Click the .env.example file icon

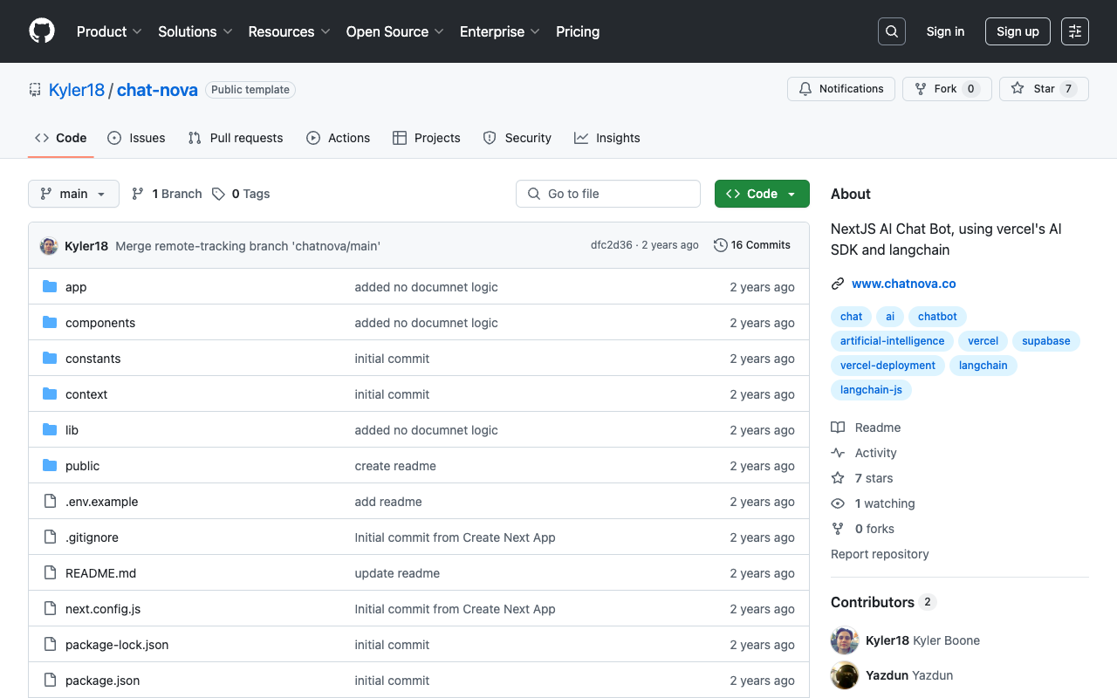tap(50, 502)
